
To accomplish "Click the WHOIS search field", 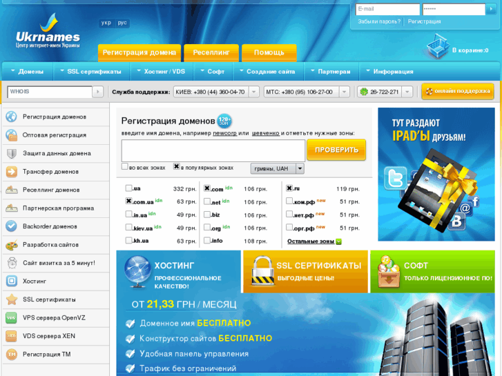I will (x=50, y=92).
